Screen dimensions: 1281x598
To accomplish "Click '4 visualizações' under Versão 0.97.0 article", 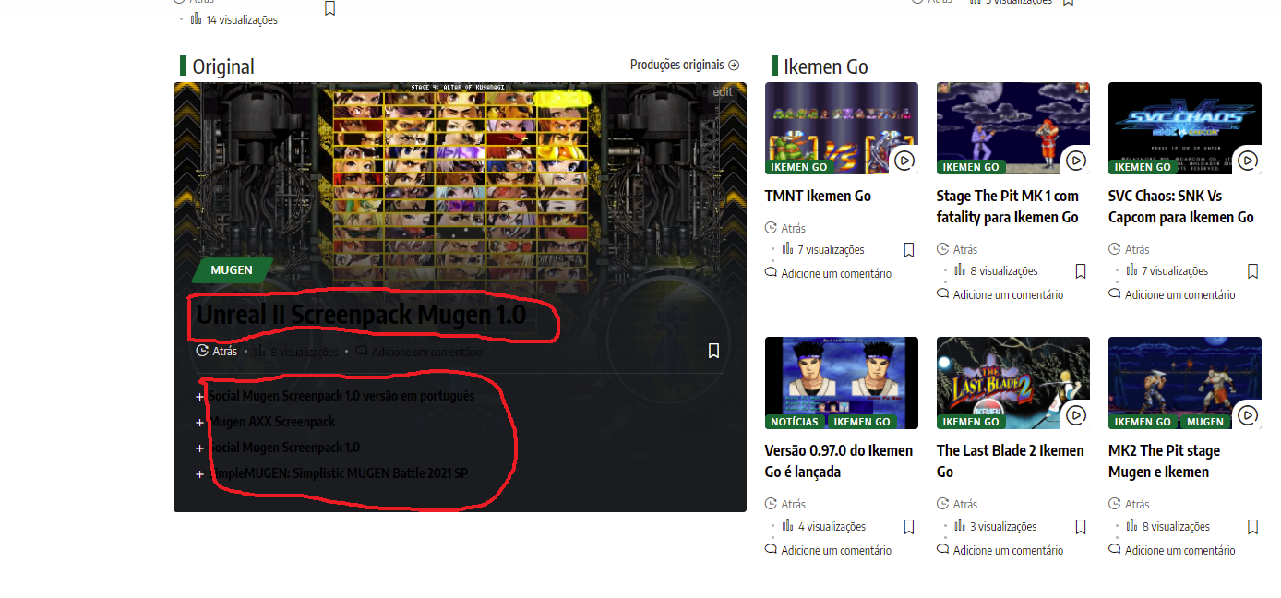I will tap(823, 526).
